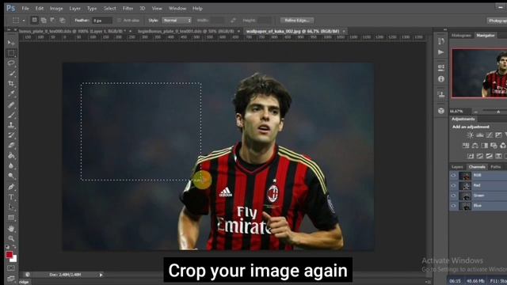Open the Filter menu

pyautogui.click(x=128, y=9)
